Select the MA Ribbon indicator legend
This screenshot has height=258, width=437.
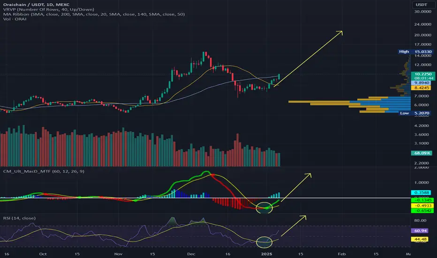coord(94,14)
